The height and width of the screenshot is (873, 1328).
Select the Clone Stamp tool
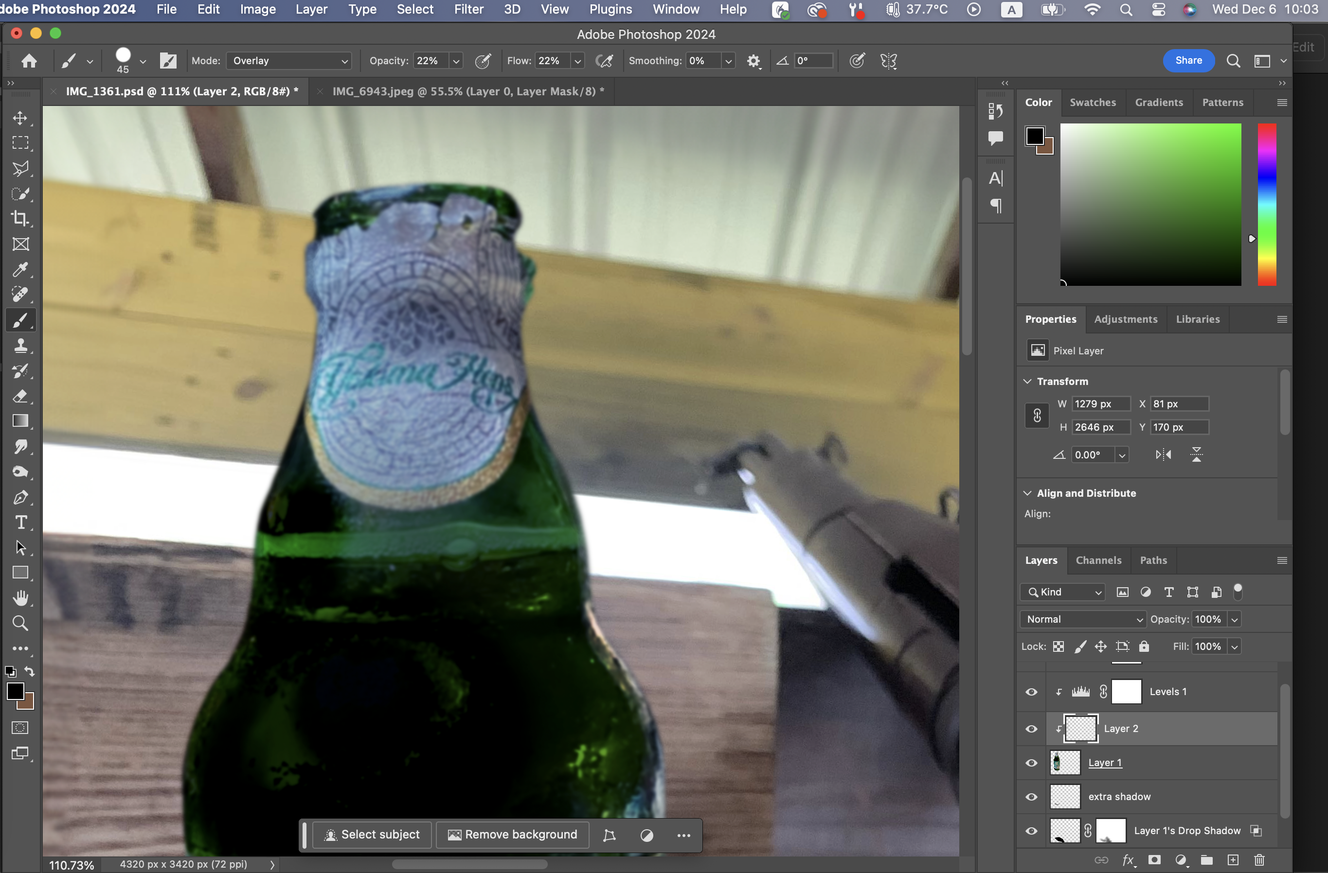pos(20,346)
